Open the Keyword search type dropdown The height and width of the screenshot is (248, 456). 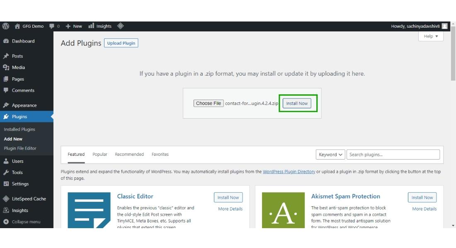(x=330, y=155)
